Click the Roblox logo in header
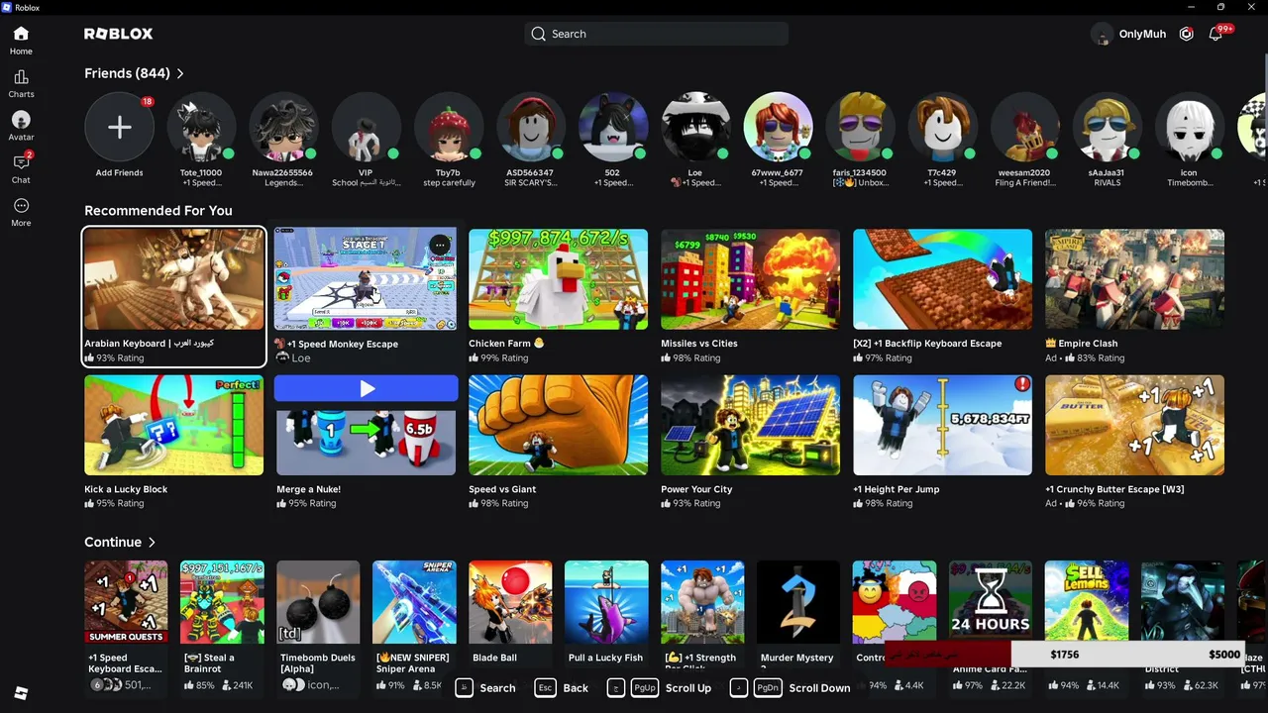 point(118,34)
